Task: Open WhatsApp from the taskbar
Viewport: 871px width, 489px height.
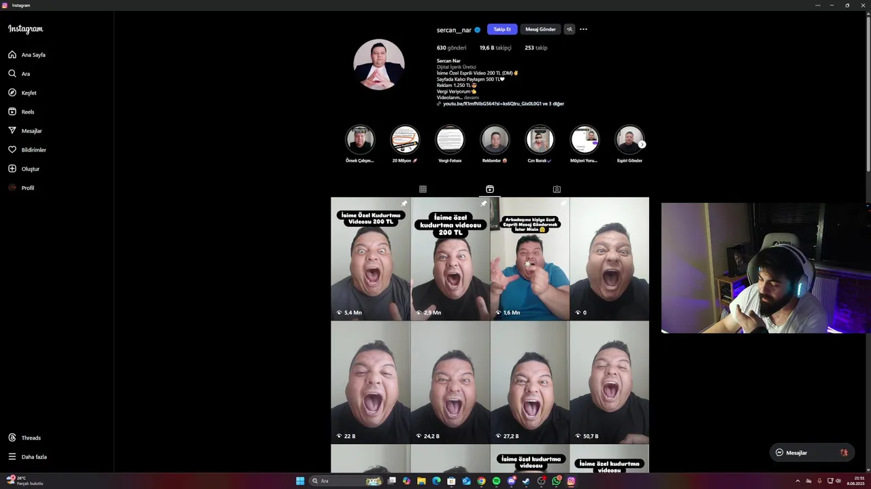Action: click(556, 481)
